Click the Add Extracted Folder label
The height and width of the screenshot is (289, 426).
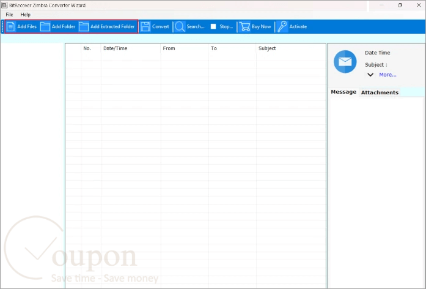112,26
